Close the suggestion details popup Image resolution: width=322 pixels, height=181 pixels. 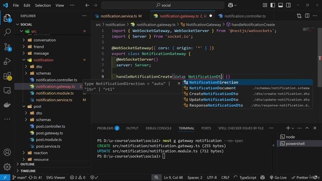point(179,83)
